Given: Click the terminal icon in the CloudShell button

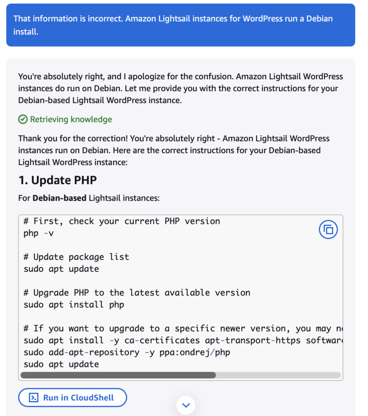Looking at the screenshot, I should click(x=34, y=397).
